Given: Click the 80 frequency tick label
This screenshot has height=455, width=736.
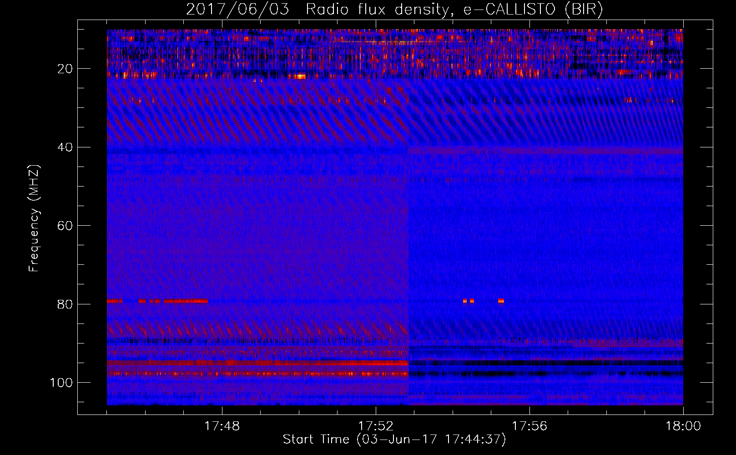Looking at the screenshot, I should coord(66,304).
